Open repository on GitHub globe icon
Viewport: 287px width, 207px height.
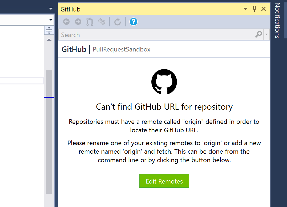coord(102,22)
